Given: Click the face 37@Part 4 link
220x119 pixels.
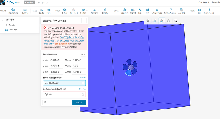Looking at the screenshot, I should pos(67,37).
